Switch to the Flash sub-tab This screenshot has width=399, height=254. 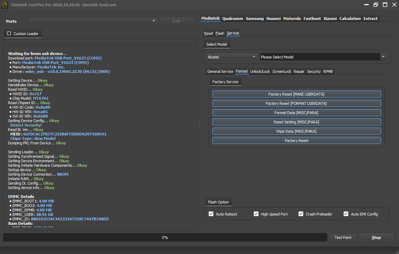[220, 33]
